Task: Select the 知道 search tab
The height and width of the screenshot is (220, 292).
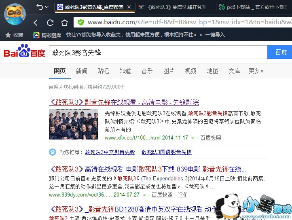Action: [125, 71]
